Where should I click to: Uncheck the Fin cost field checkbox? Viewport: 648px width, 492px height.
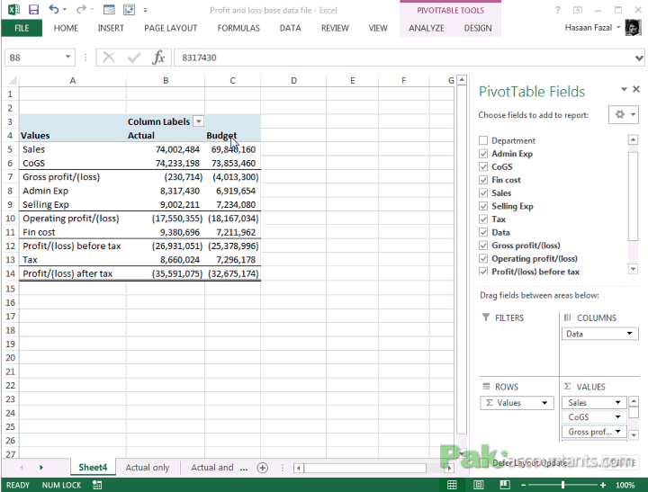[x=483, y=180]
